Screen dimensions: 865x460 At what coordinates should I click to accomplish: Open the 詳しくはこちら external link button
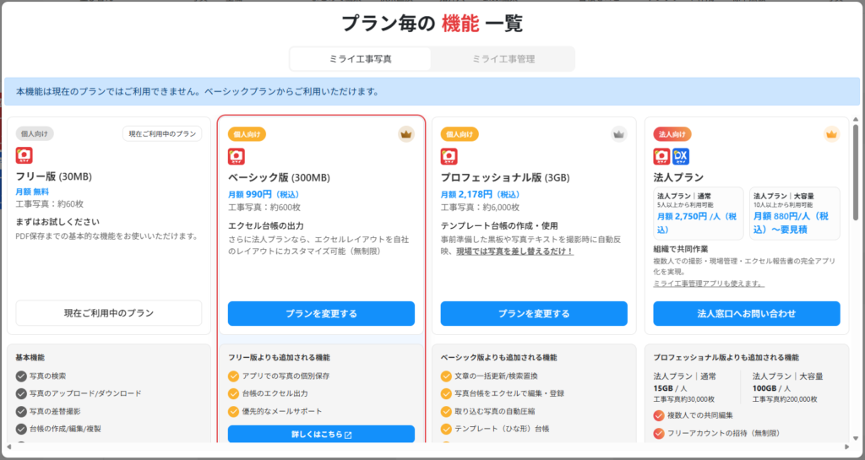point(321,434)
